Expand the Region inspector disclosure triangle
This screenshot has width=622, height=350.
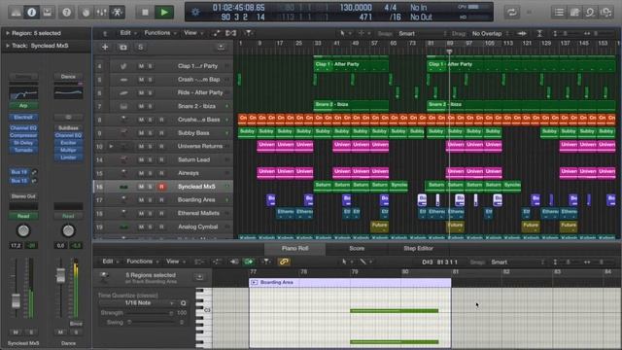(7, 33)
